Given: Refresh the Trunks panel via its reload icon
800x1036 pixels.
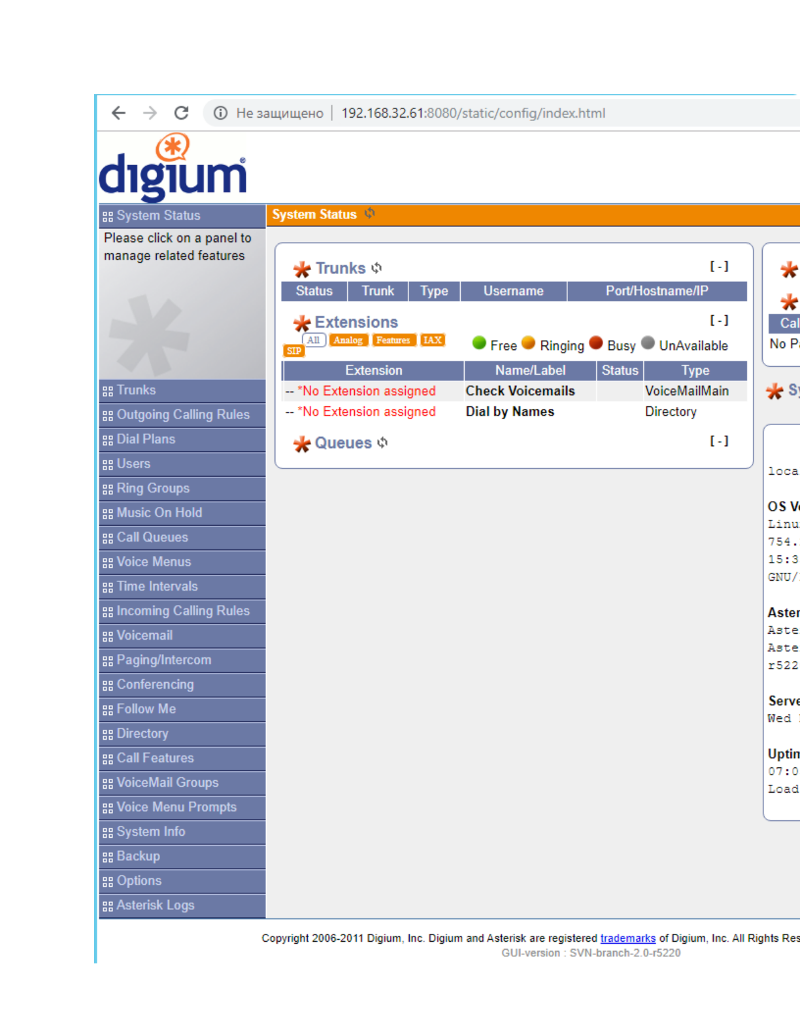Looking at the screenshot, I should tap(377, 268).
